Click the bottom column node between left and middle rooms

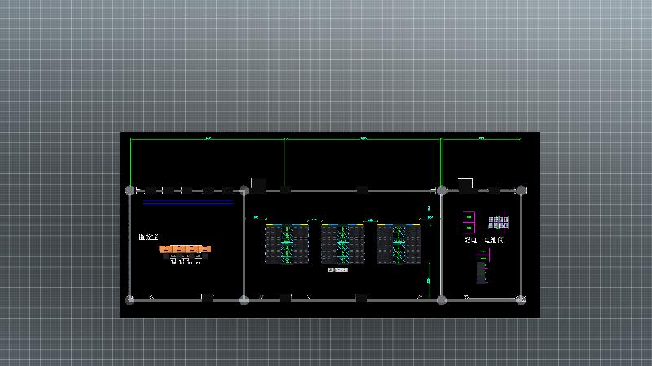tap(244, 300)
